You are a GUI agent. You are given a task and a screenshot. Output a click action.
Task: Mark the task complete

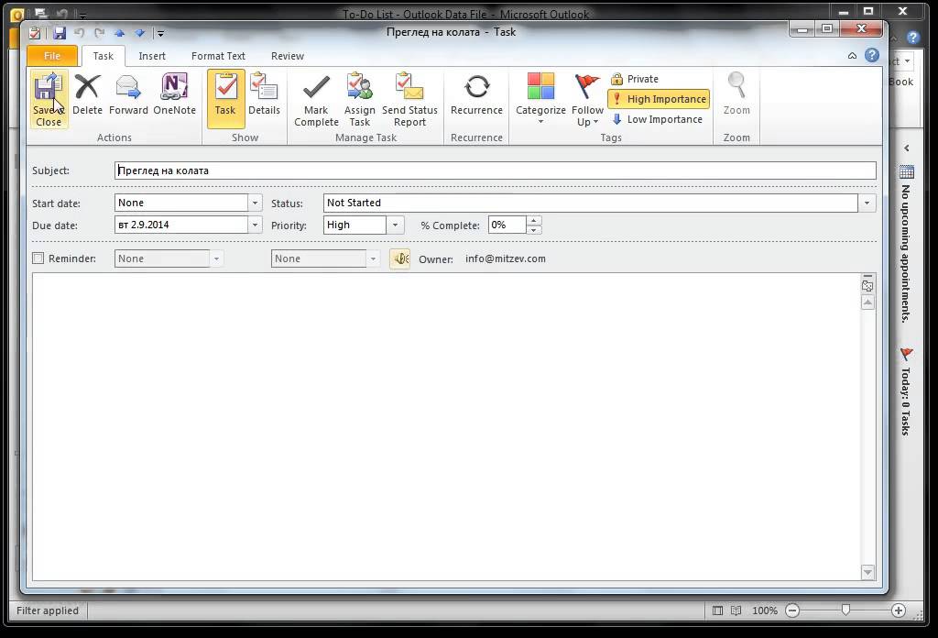coord(316,99)
